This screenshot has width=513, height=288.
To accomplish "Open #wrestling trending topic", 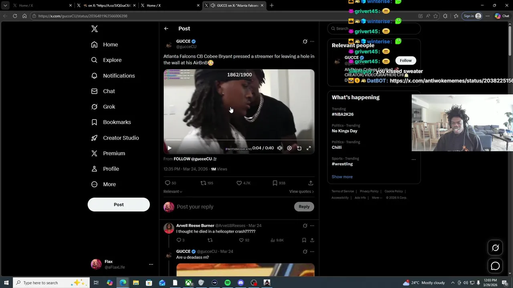I will click(x=342, y=164).
